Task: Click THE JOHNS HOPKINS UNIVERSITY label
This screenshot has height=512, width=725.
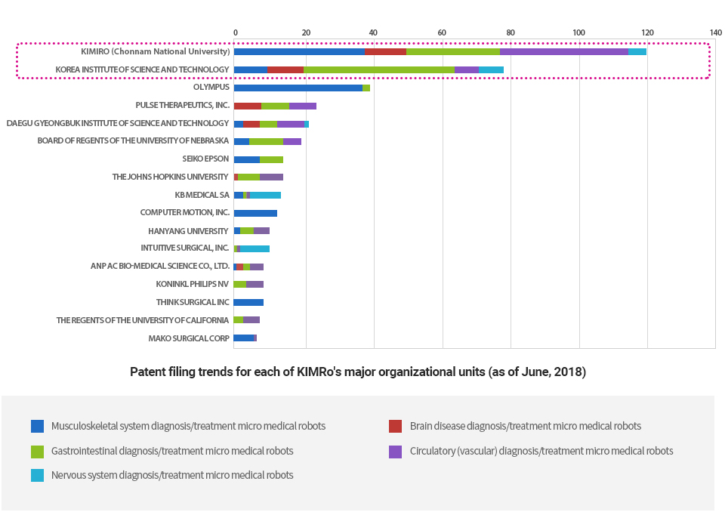Action: (170, 177)
